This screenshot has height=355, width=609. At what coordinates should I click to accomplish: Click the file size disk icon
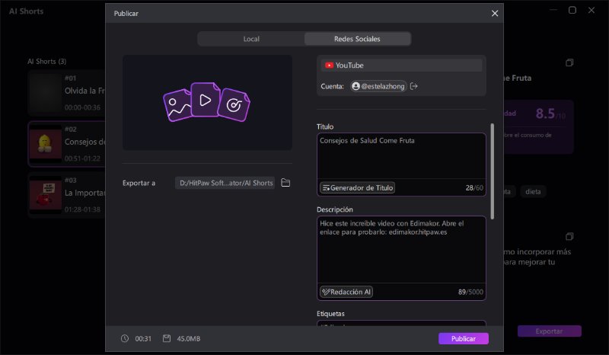coord(167,339)
